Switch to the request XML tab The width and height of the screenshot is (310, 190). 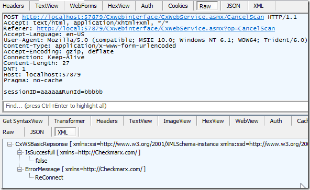pyautogui.click(x=258, y=6)
